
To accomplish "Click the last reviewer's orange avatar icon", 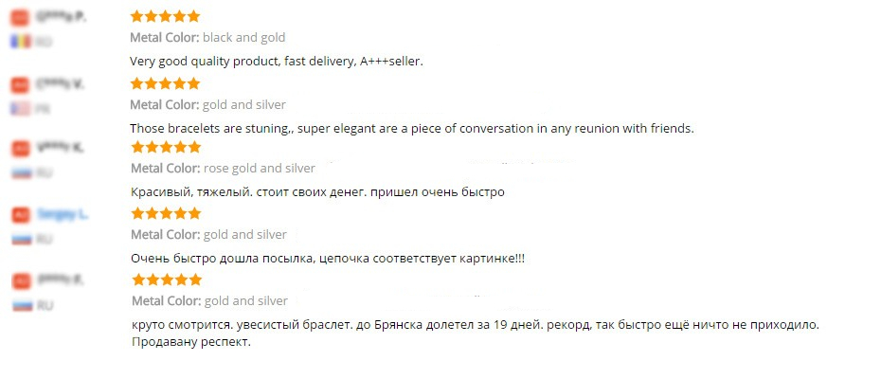I will 20,281.
